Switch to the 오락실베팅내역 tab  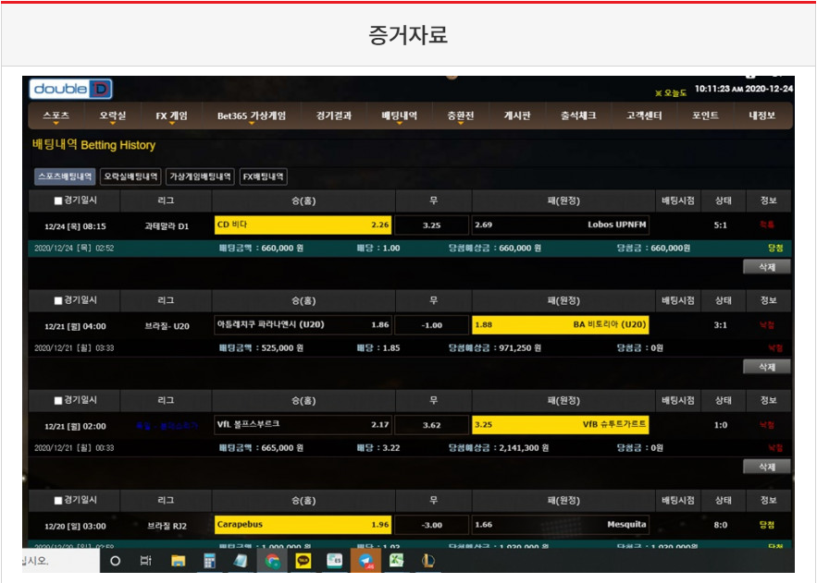[130, 176]
